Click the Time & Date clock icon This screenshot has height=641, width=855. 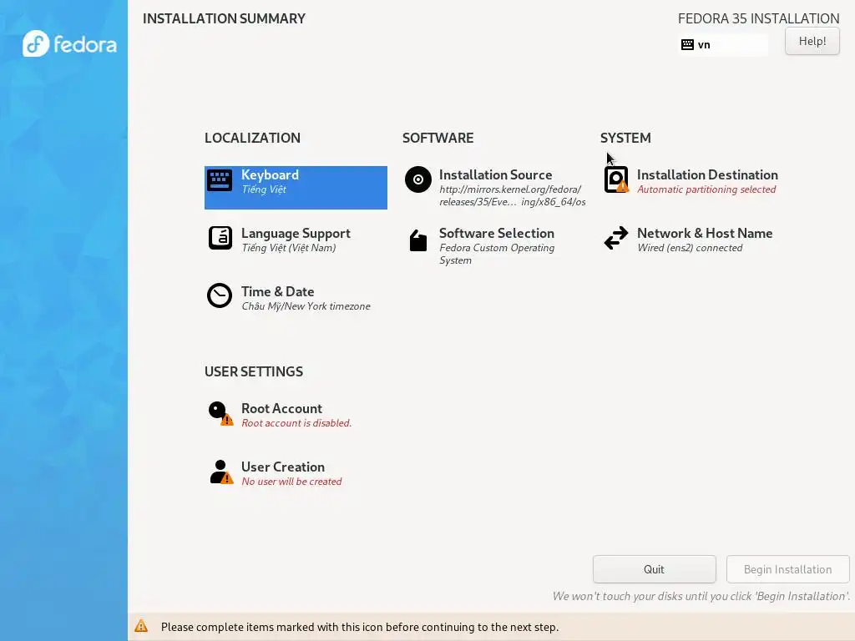click(220, 296)
